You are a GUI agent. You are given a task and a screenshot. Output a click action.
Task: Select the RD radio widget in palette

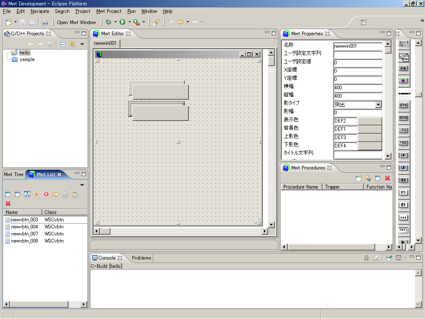[403, 143]
